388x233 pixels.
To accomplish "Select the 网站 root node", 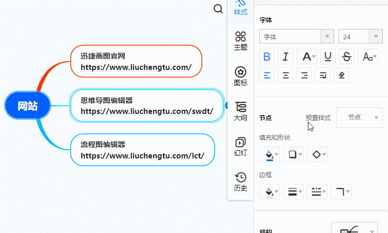I will click(27, 106).
